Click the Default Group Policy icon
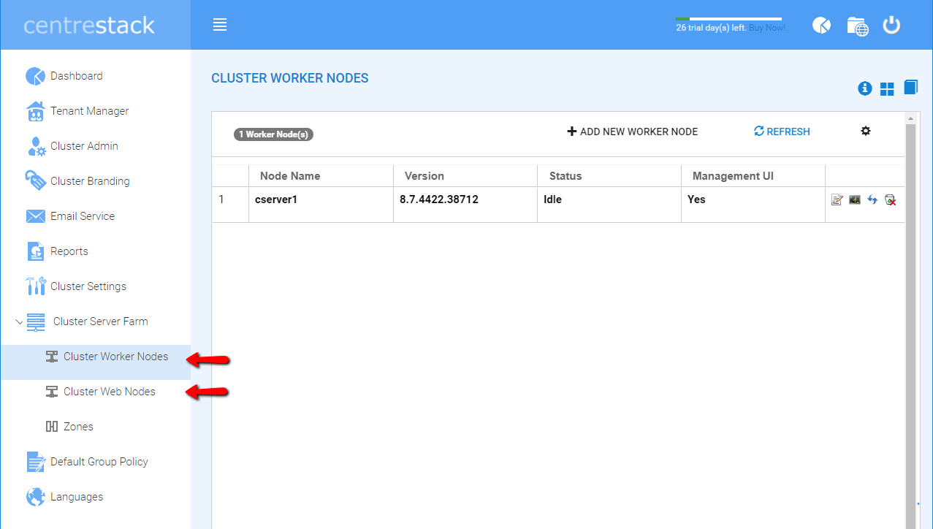The height and width of the screenshot is (529, 933). point(35,462)
